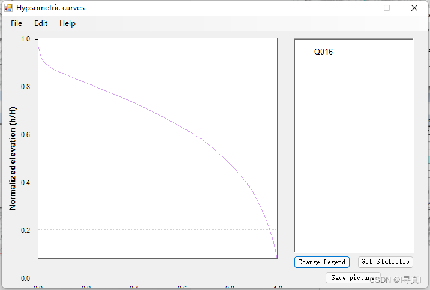
Task: Click the 0.8 y-axis tick label
Action: click(26, 87)
